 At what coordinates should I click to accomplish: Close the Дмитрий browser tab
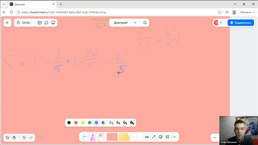[53, 4]
